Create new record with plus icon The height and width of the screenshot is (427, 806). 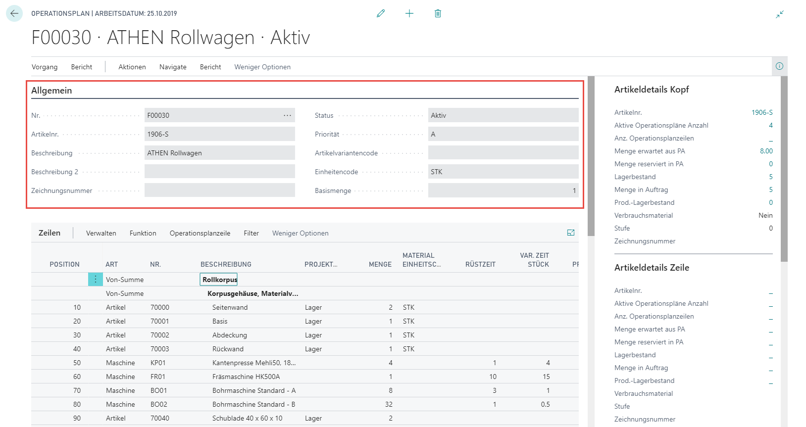(409, 13)
